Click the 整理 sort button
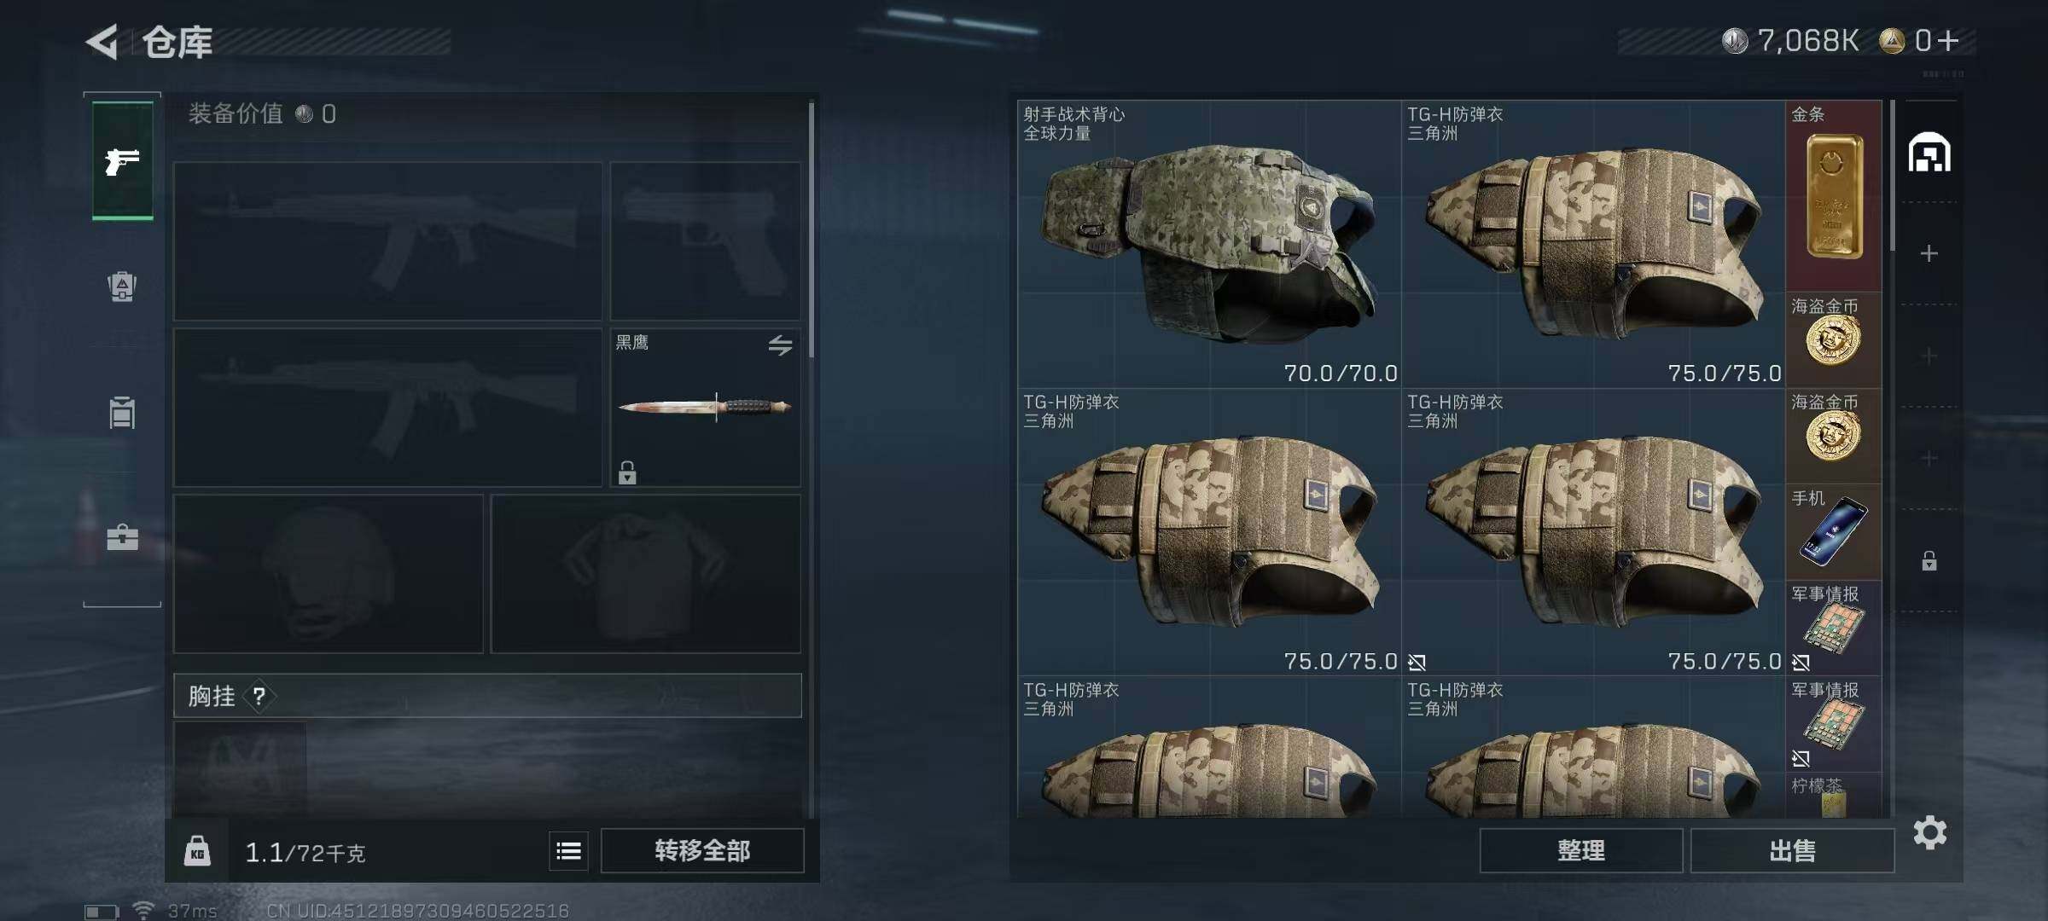 click(x=1581, y=850)
